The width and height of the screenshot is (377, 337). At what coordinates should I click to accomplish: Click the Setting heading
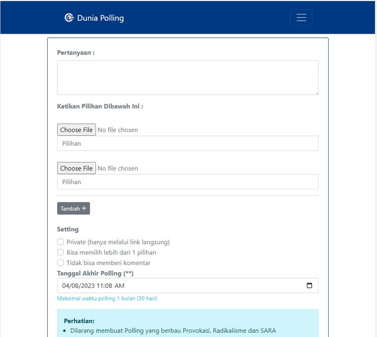(x=68, y=230)
